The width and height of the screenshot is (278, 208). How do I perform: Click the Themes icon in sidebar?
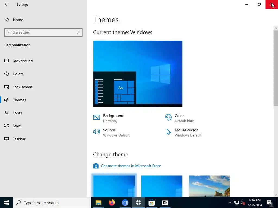click(x=7, y=100)
